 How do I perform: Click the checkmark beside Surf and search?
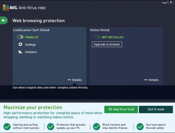tap(140, 127)
